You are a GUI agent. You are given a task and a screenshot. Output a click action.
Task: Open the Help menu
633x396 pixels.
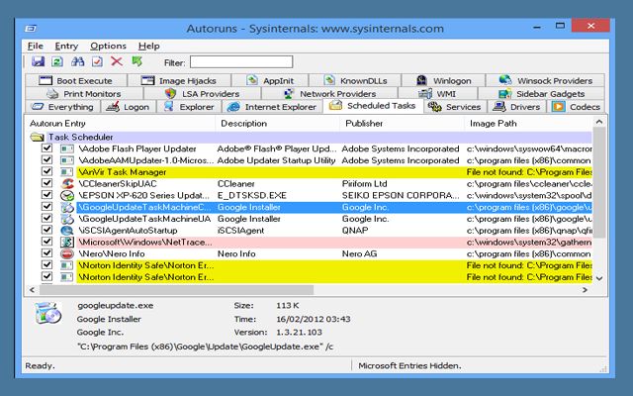coord(149,47)
